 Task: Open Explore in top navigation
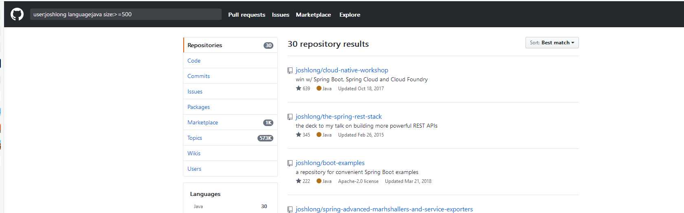350,15
